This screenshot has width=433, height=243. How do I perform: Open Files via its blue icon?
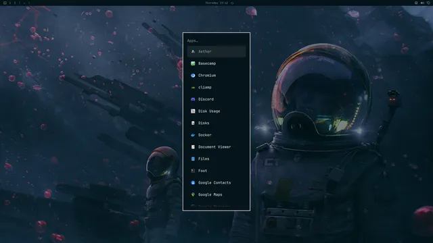193,159
